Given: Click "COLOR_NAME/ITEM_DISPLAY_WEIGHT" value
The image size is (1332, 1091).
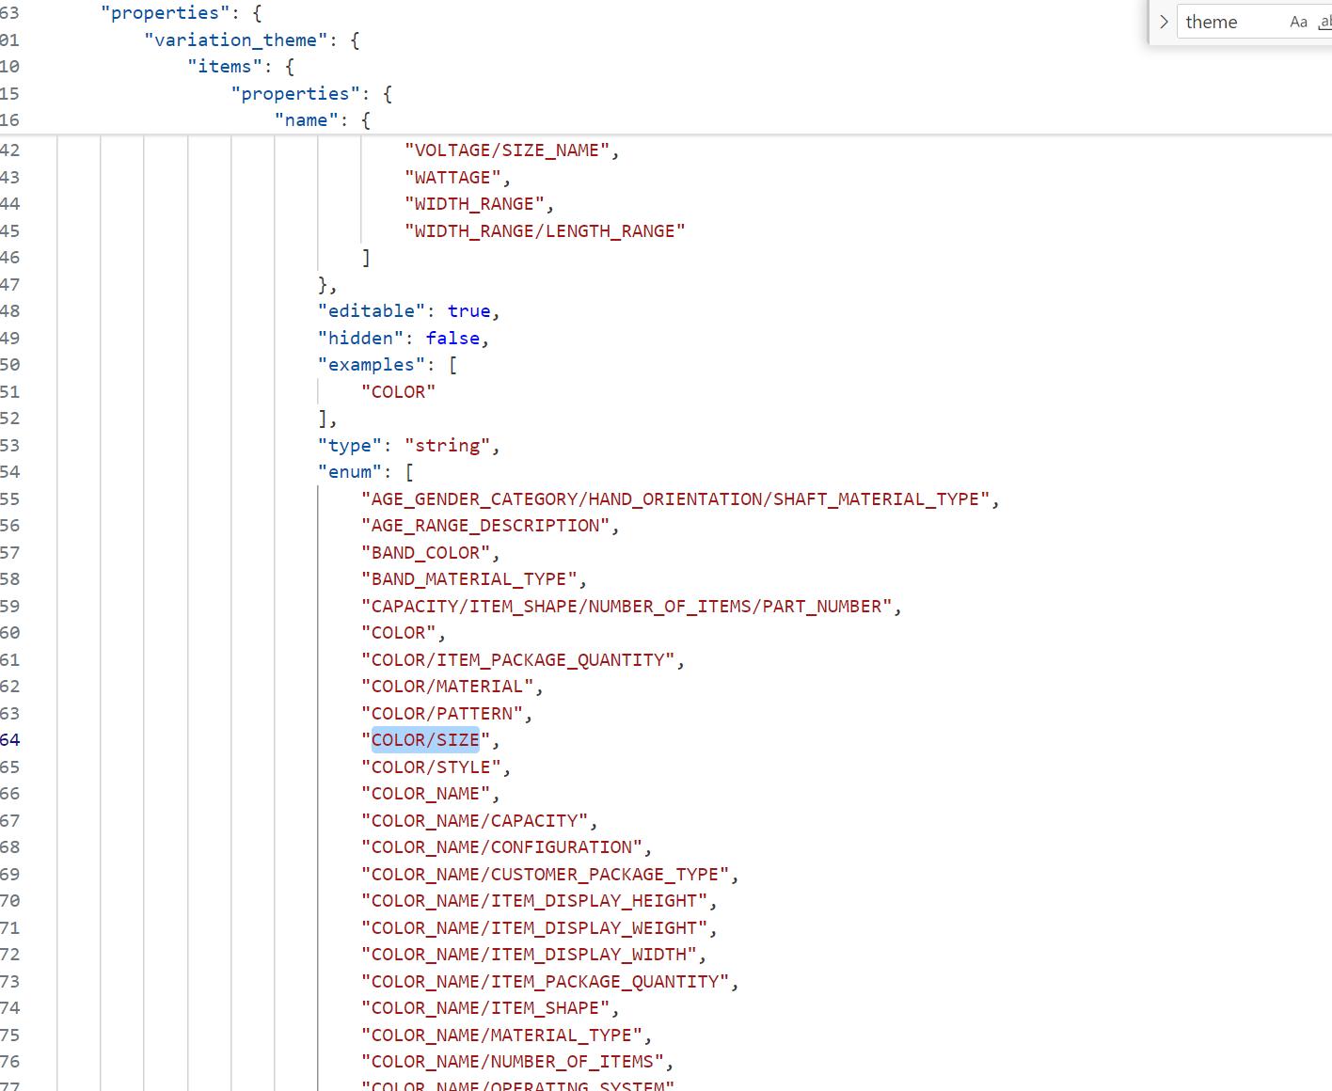Looking at the screenshot, I should tap(534, 928).
